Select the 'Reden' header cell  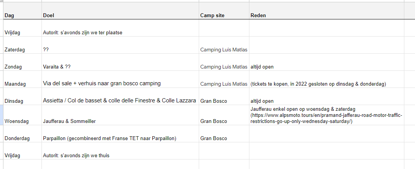pyautogui.click(x=327, y=11)
